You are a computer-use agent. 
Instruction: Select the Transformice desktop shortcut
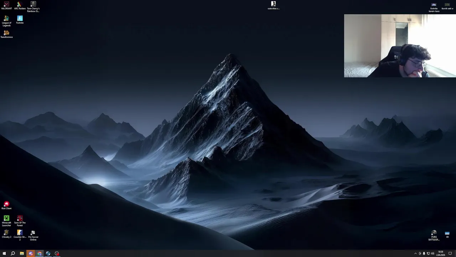pos(6,34)
